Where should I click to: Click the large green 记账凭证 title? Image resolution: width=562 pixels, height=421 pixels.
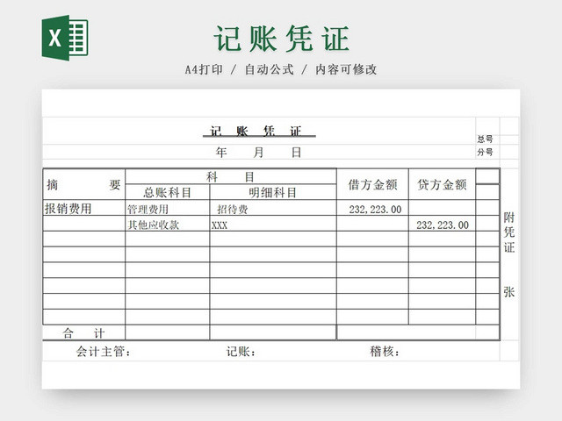pyautogui.click(x=282, y=39)
